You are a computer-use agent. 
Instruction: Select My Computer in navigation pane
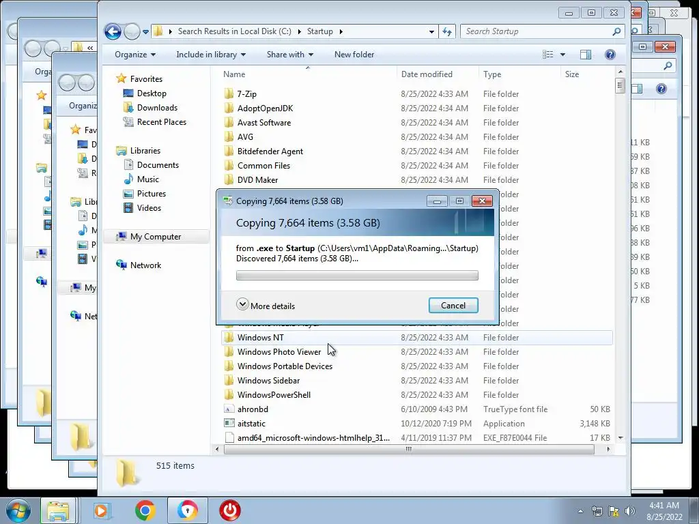coord(156,237)
